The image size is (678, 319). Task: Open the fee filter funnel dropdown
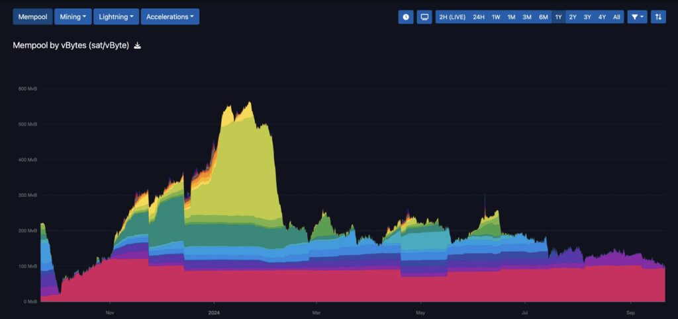click(637, 17)
